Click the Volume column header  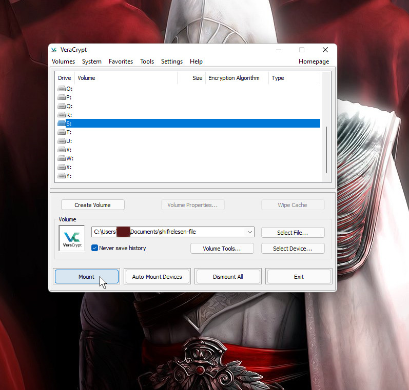click(x=126, y=78)
